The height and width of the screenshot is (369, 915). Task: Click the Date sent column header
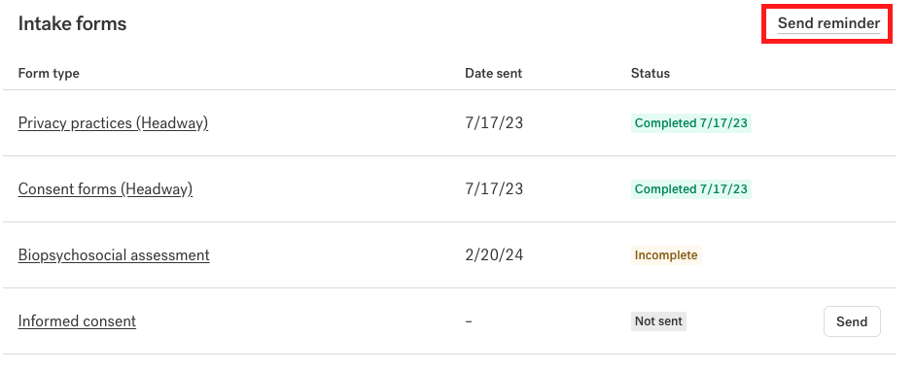(x=494, y=74)
